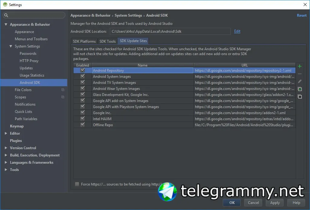Open Plugins settings
Screen dimensions: 310x210
coord(16,140)
